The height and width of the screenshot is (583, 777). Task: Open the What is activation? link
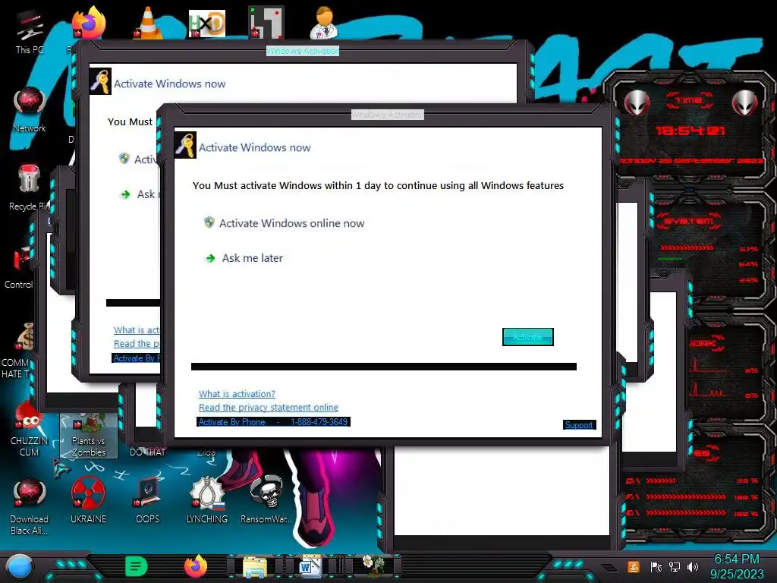tap(237, 394)
